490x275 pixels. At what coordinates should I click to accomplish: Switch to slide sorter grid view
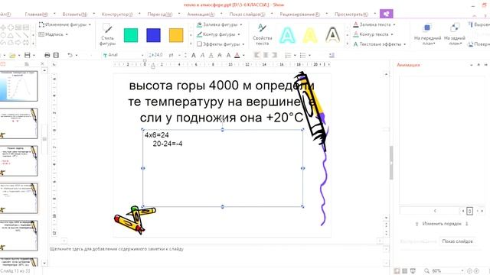(405, 271)
